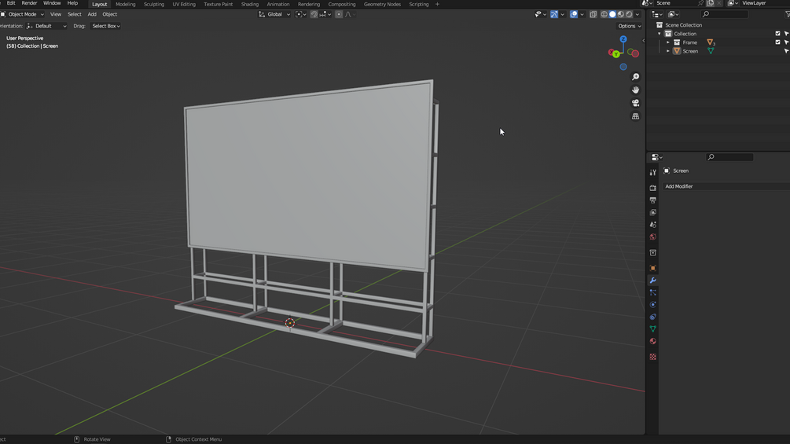The height and width of the screenshot is (444, 790).
Task: Expand the Frame collection in outliner
Action: click(668, 42)
